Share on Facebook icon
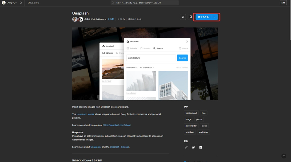Viewport: 291px width, 162px height. click(x=200, y=147)
